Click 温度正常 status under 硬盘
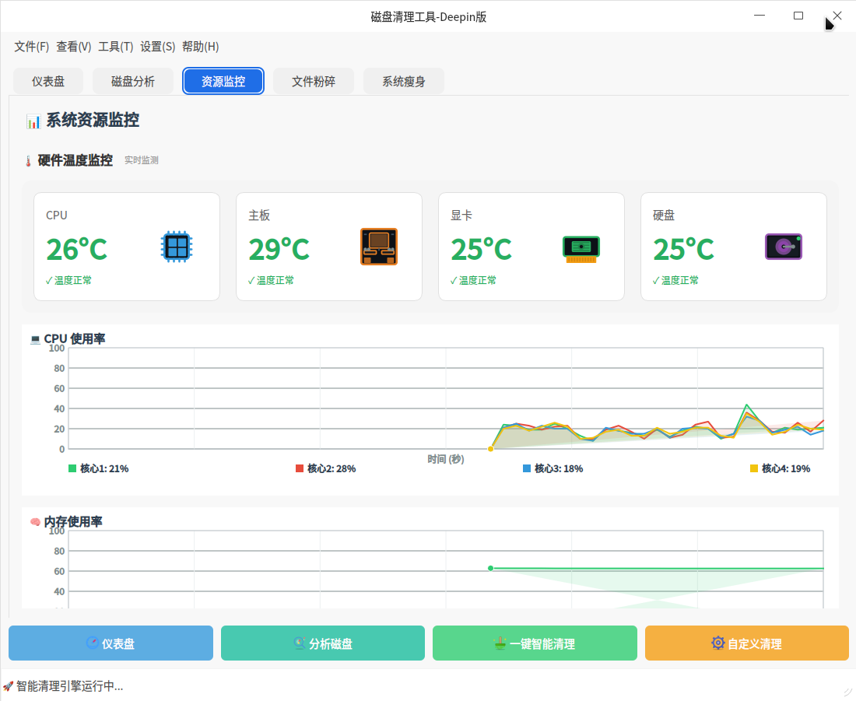This screenshot has height=701, width=856. coord(675,281)
